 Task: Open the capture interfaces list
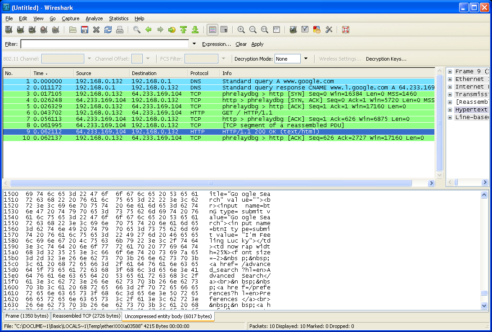(8, 29)
